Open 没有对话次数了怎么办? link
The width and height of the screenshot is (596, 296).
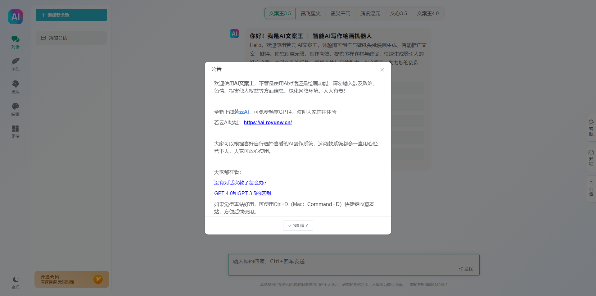point(240,183)
